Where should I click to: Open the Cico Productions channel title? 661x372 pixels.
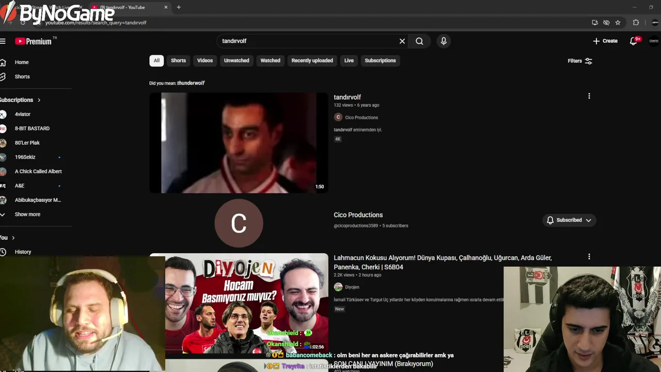click(358, 215)
